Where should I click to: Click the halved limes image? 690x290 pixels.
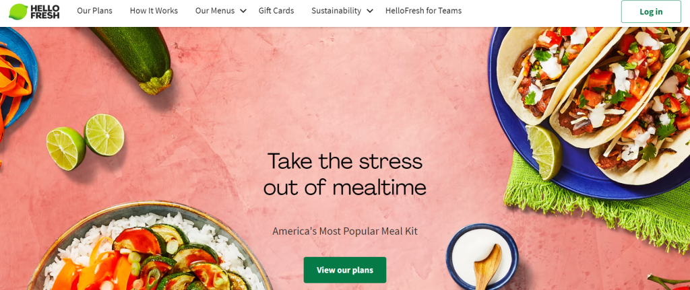click(x=86, y=142)
